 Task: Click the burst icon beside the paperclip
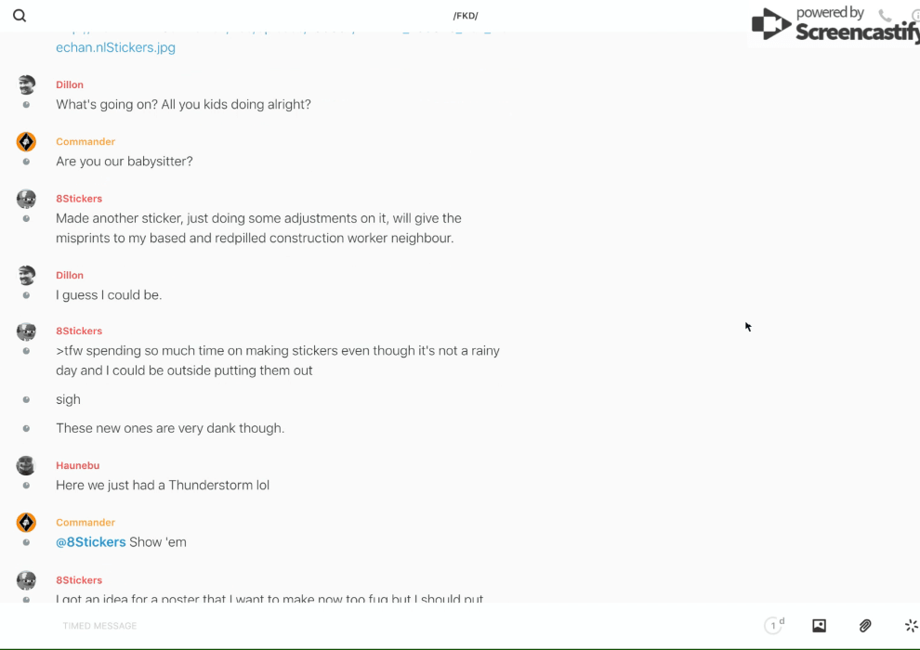point(911,626)
